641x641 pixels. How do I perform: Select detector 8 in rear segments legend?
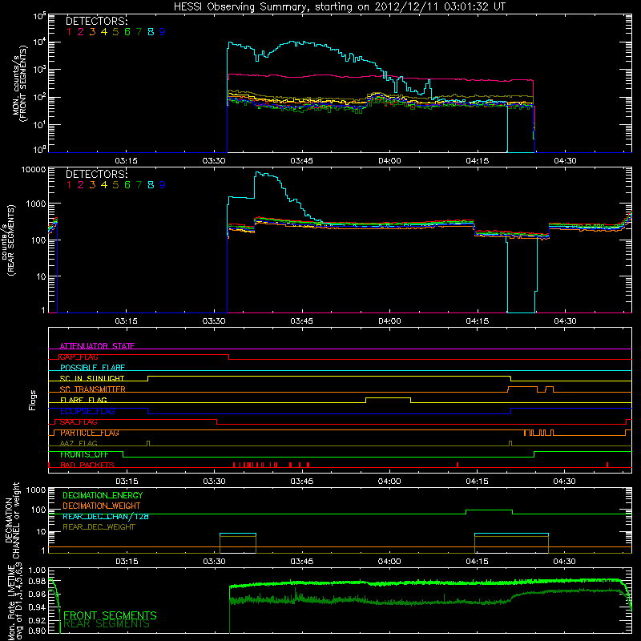click(x=151, y=185)
